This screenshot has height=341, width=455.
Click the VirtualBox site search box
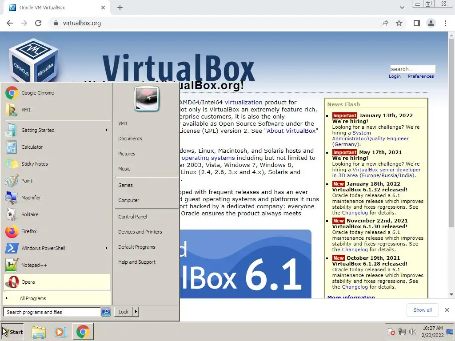coord(413,69)
